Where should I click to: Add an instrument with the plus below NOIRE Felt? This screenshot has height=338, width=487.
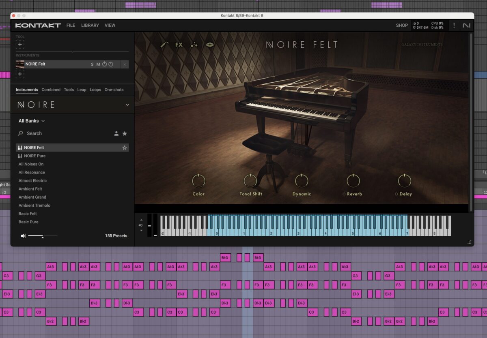(x=20, y=74)
